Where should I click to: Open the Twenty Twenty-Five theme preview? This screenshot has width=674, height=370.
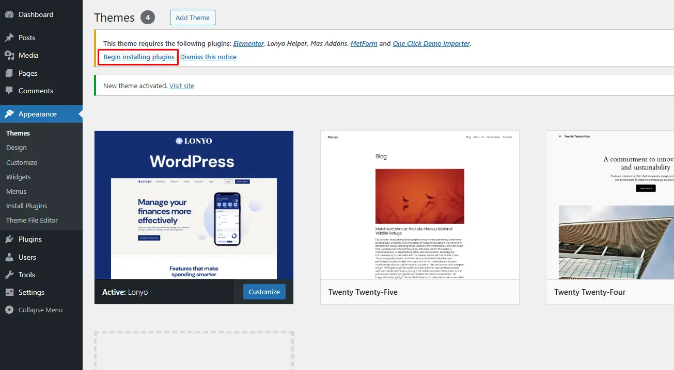420,205
